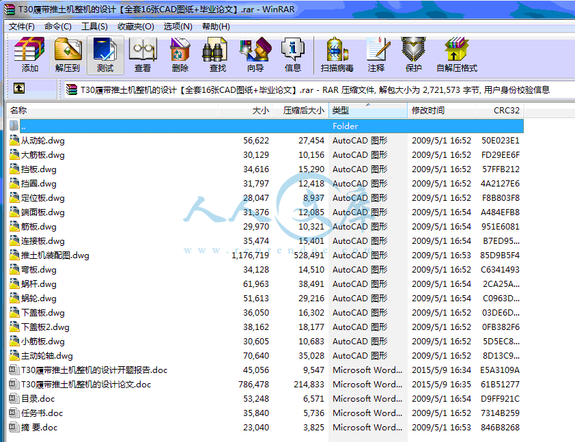Select the file 蜗轮.dwg
575x442 pixels.
(x=38, y=299)
